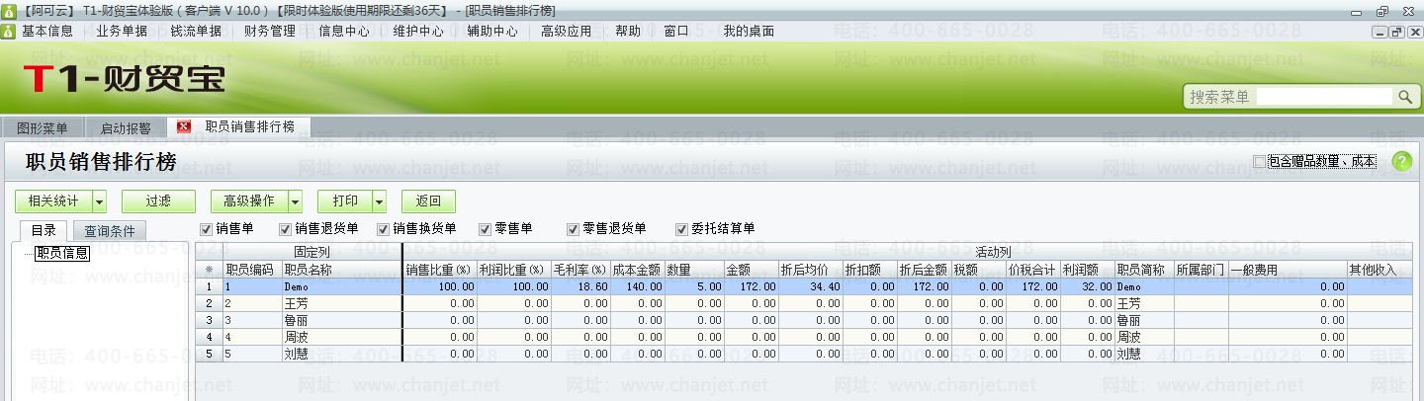Uncheck the 销售换货单 checkbox

click(x=384, y=229)
